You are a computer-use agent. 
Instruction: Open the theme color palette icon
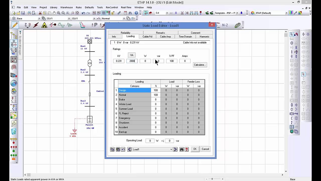click(x=291, y=13)
